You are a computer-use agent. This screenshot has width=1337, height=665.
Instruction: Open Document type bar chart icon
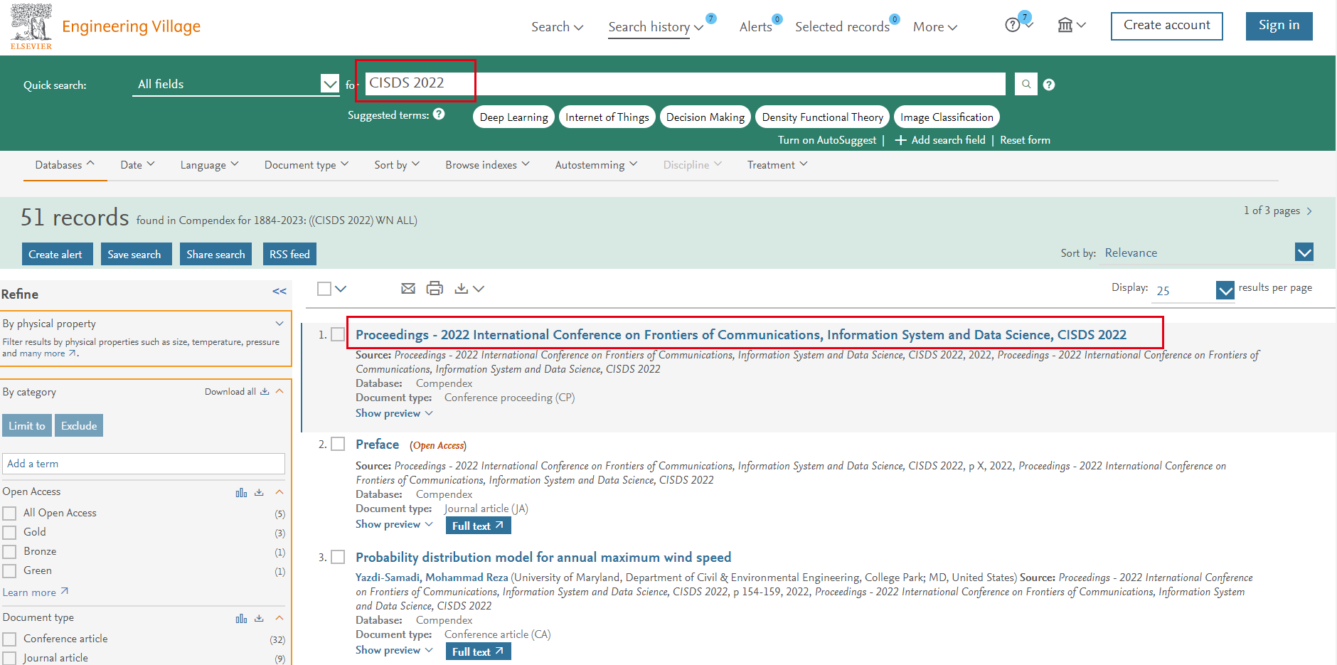tap(242, 618)
